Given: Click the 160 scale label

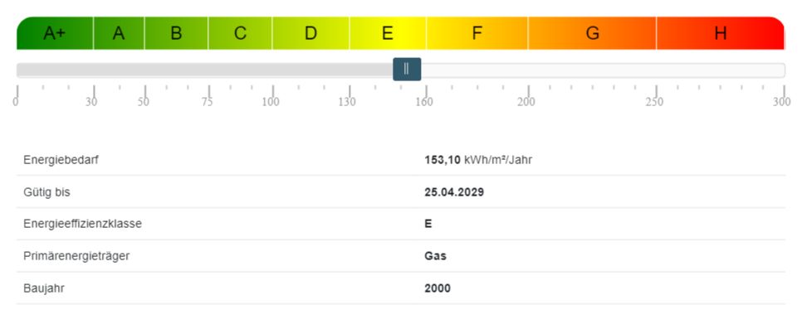Looking at the screenshot, I should click(424, 102).
